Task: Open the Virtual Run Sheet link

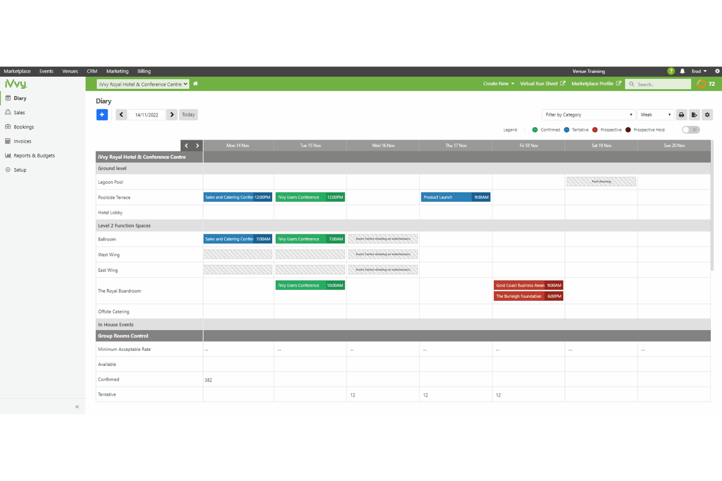Action: (x=542, y=84)
